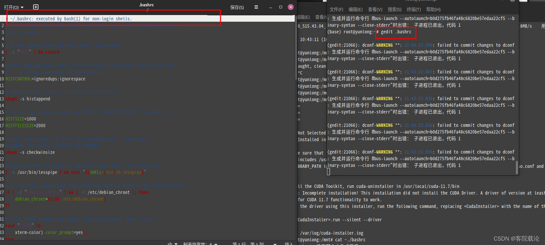
Task: Click the '10:43:11' timestamp in background terminal
Action: (309, 39)
